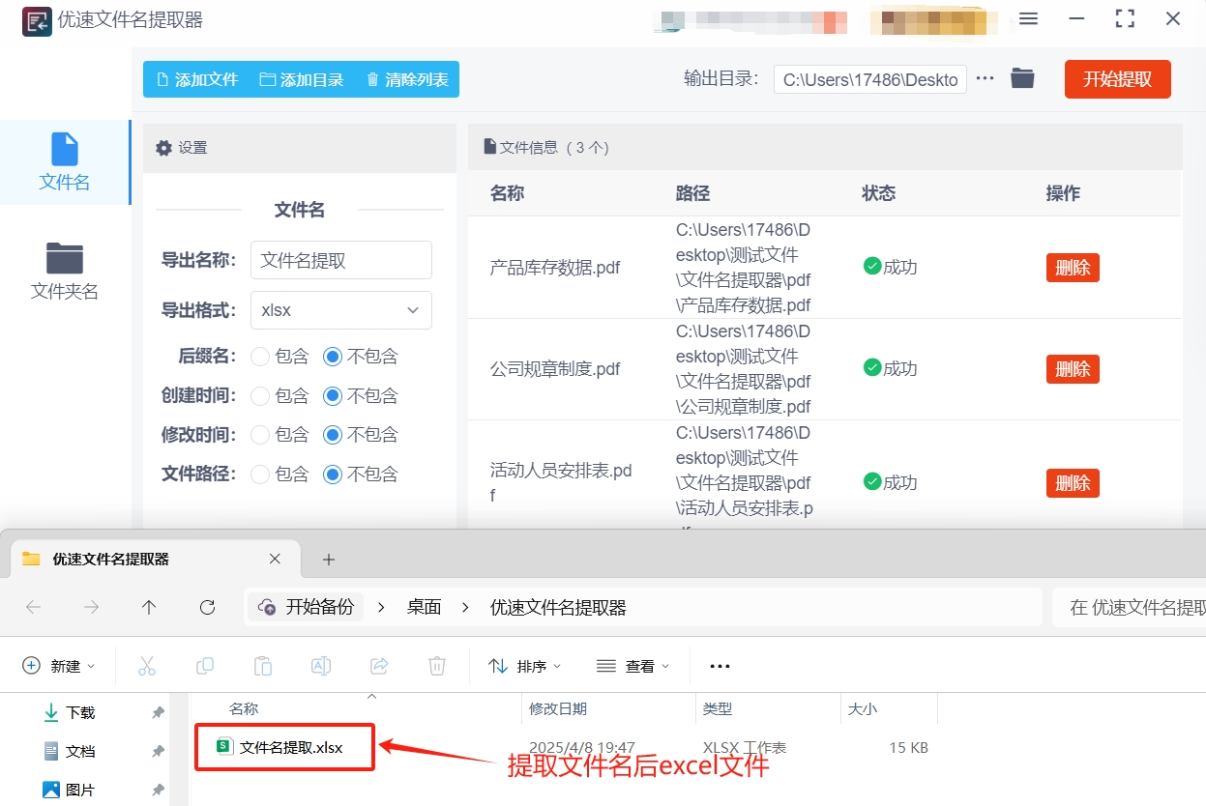Select the 文件名 sidebar tab
Viewport: 1206px width, 806px height.
click(x=65, y=162)
